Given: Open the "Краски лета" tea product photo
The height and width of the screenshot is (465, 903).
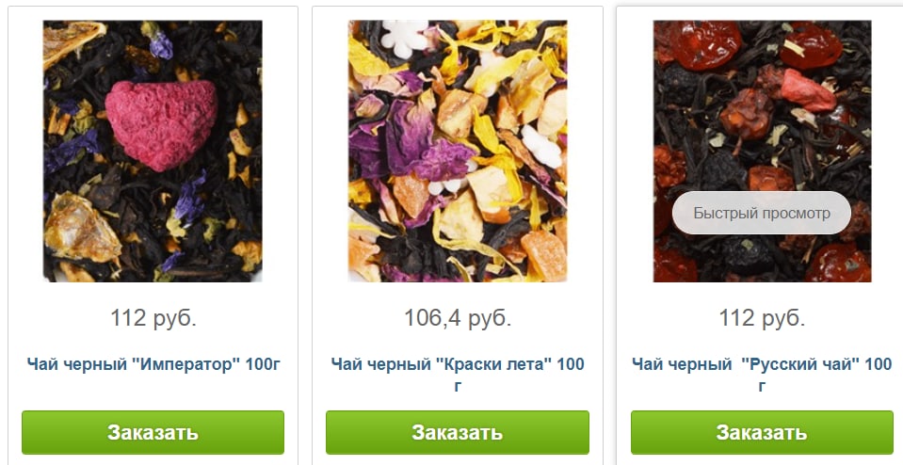Looking at the screenshot, I should pyautogui.click(x=458, y=151).
